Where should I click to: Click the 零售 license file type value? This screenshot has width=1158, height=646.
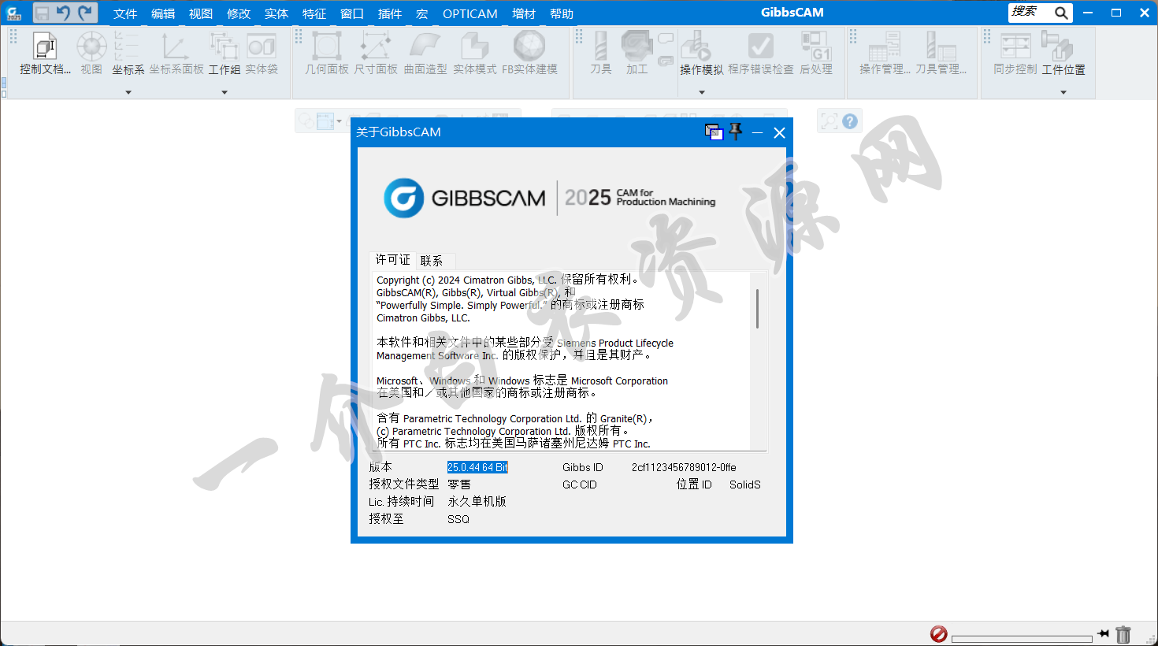pos(459,484)
